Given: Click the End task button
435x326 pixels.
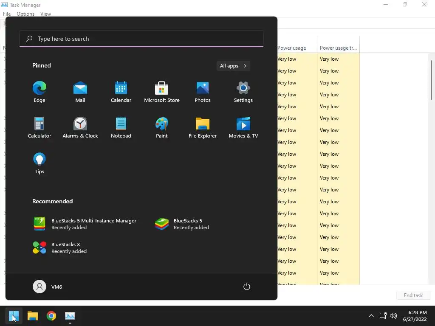Looking at the screenshot, I should [x=413, y=295].
